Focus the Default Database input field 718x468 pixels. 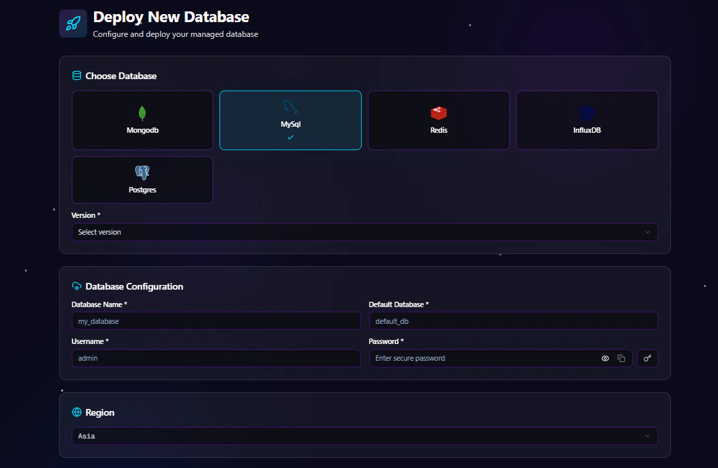click(513, 321)
